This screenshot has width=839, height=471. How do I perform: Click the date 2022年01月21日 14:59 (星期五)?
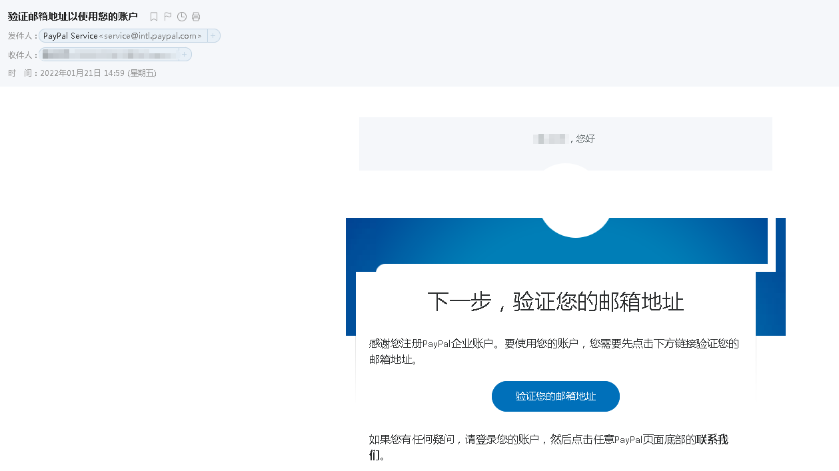pos(99,73)
